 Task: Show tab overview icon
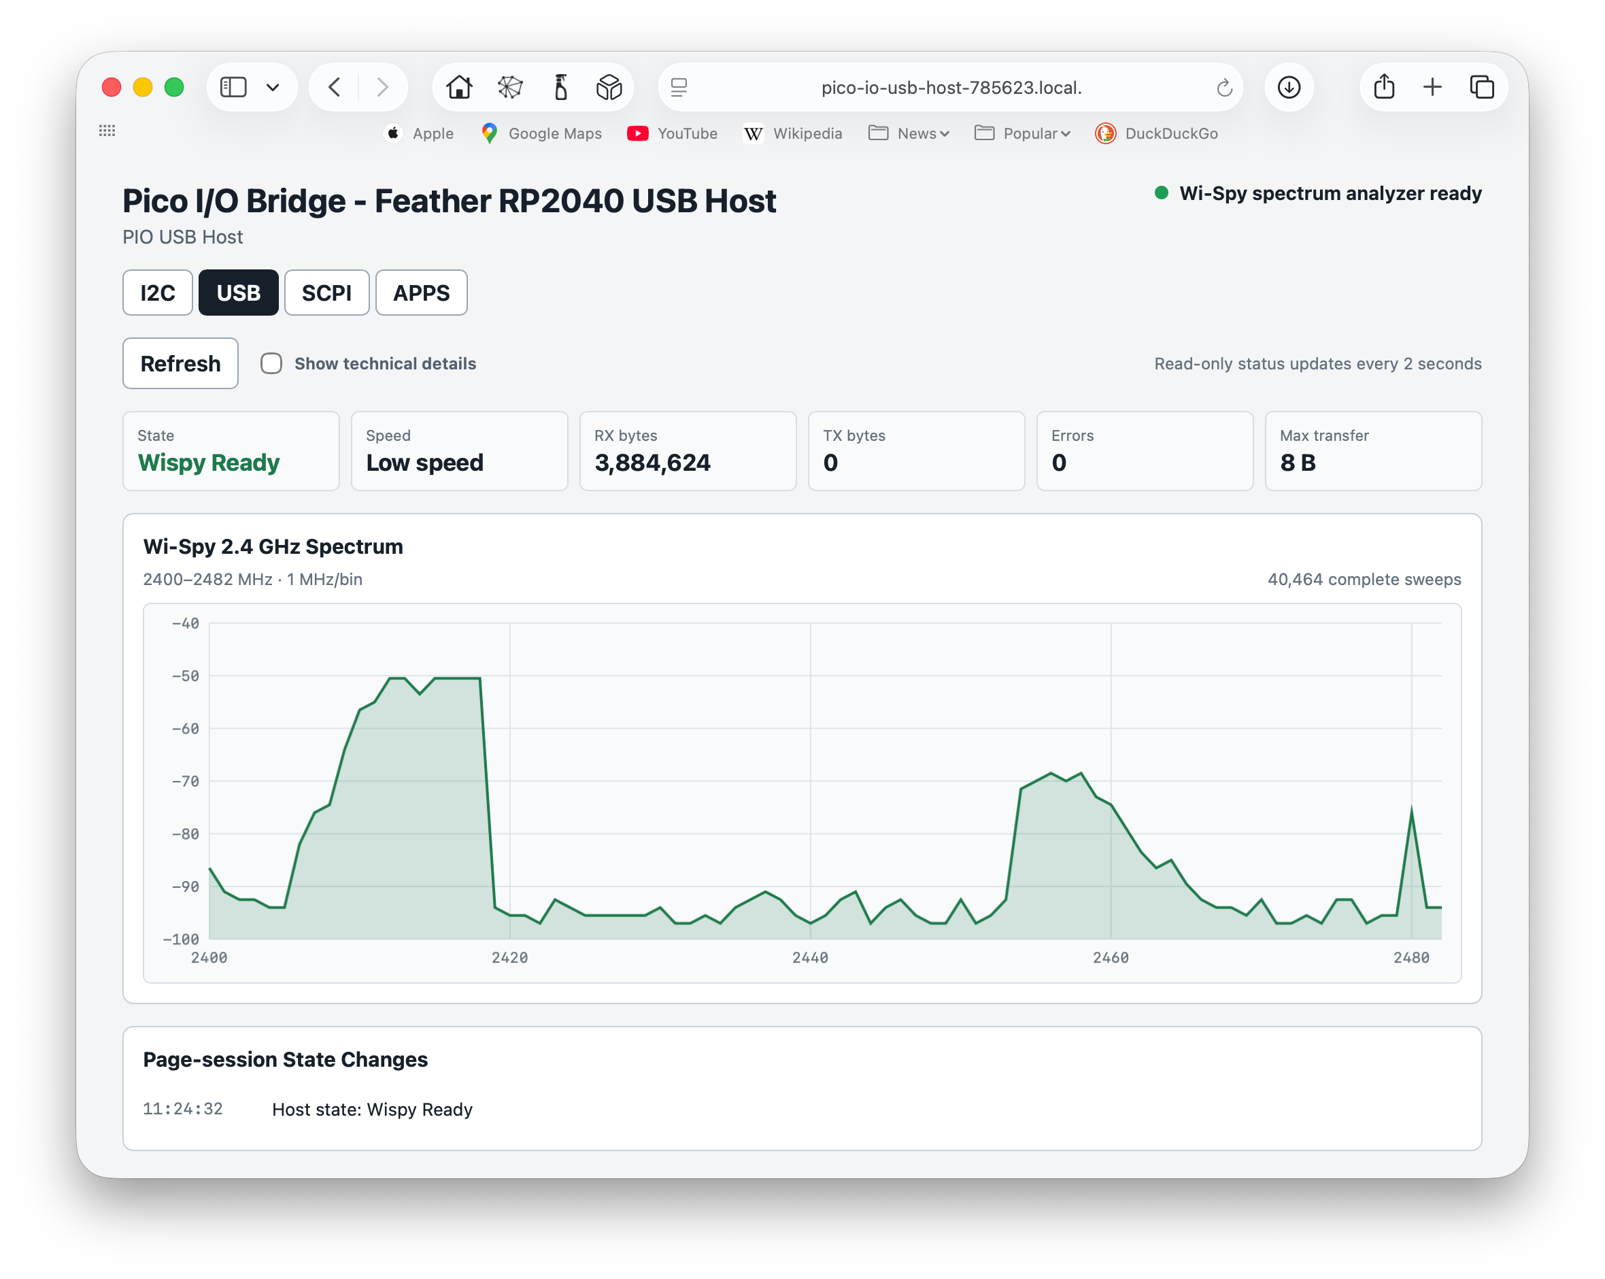(1481, 87)
